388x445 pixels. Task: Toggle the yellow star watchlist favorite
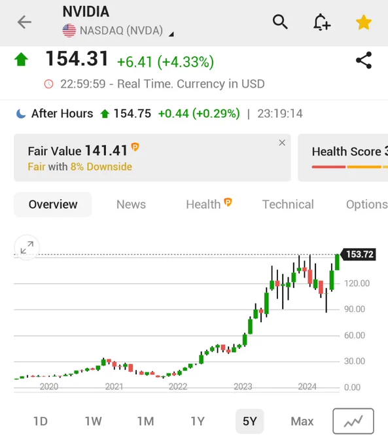point(364,22)
